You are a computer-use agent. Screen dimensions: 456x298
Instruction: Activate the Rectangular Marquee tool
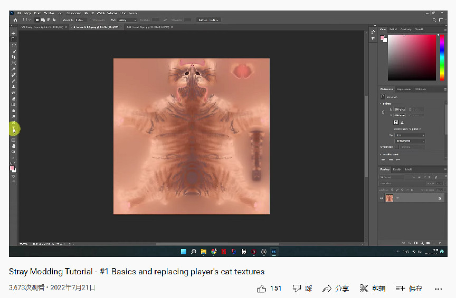tap(14, 39)
